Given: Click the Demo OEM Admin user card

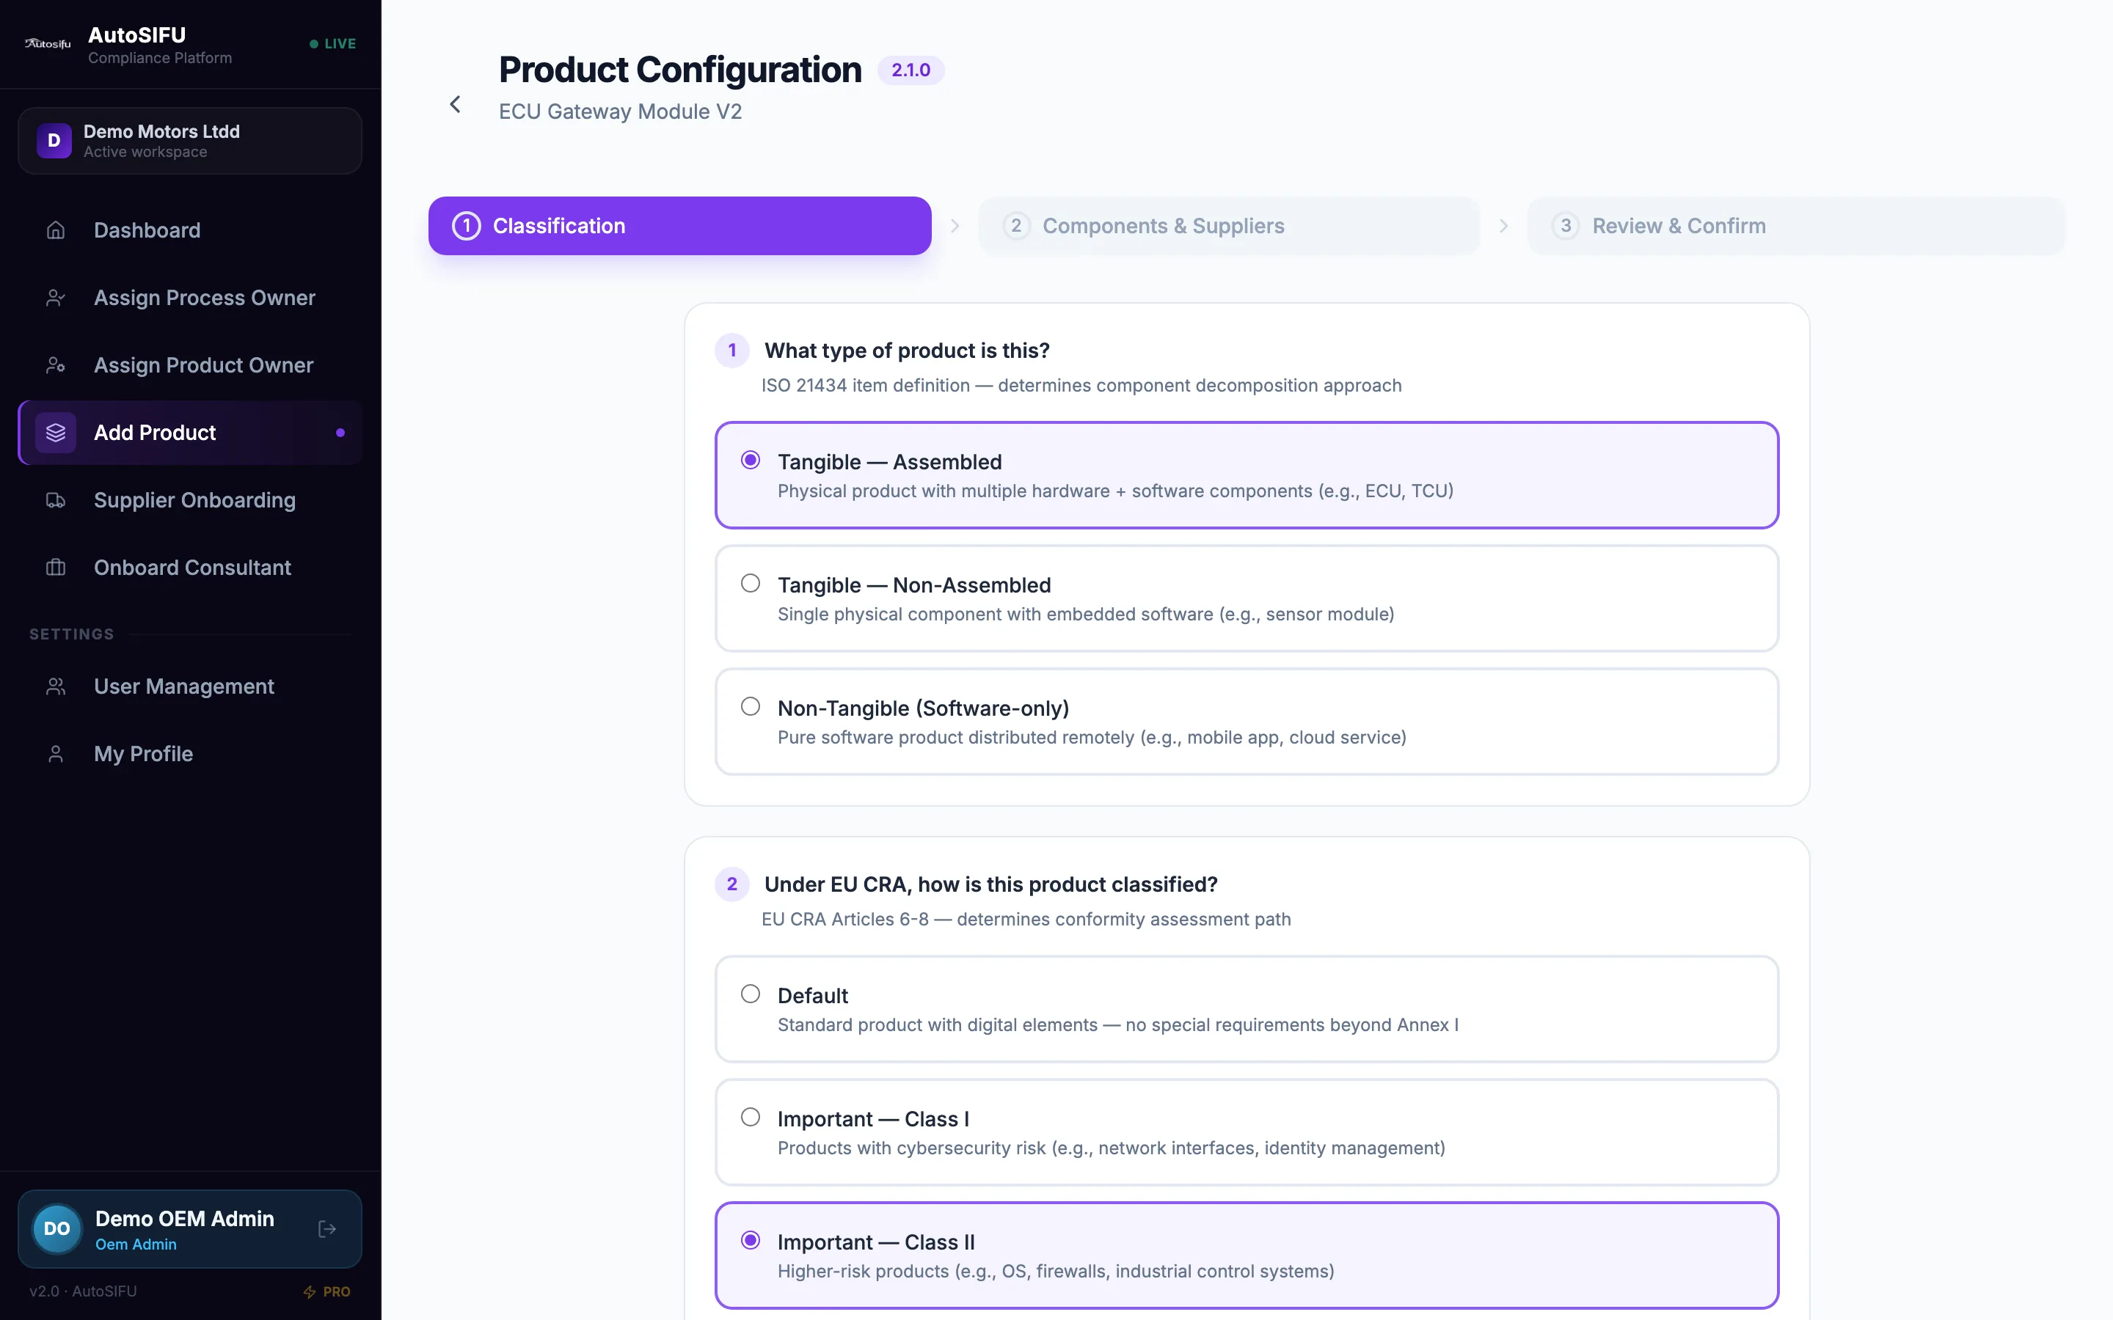Looking at the screenshot, I should [189, 1229].
